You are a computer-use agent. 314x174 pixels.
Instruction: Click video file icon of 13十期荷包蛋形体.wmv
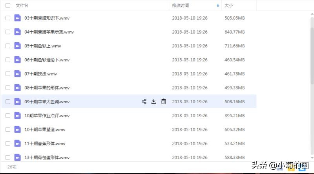point(18,158)
